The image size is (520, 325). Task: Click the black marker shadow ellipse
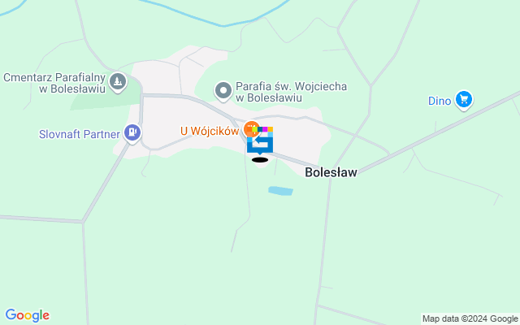pos(260,160)
